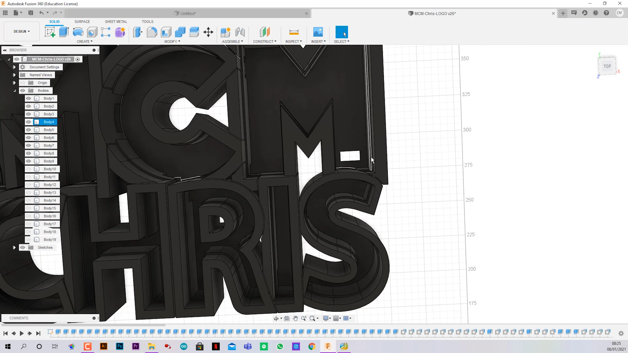Select the Assemble tool icon
This screenshot has width=628, height=353.
coord(226,32)
